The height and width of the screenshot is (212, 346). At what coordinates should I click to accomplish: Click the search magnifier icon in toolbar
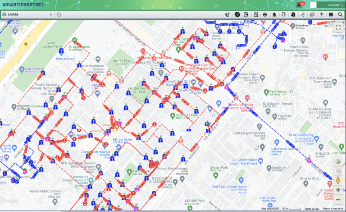(340, 14)
